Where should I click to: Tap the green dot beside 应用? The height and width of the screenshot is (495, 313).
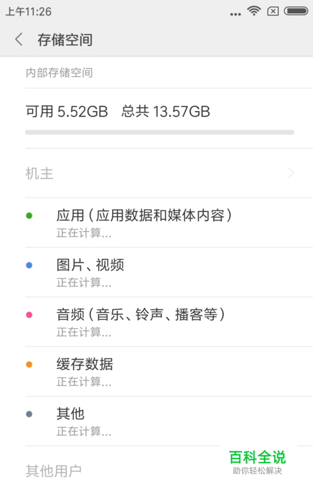(x=29, y=216)
